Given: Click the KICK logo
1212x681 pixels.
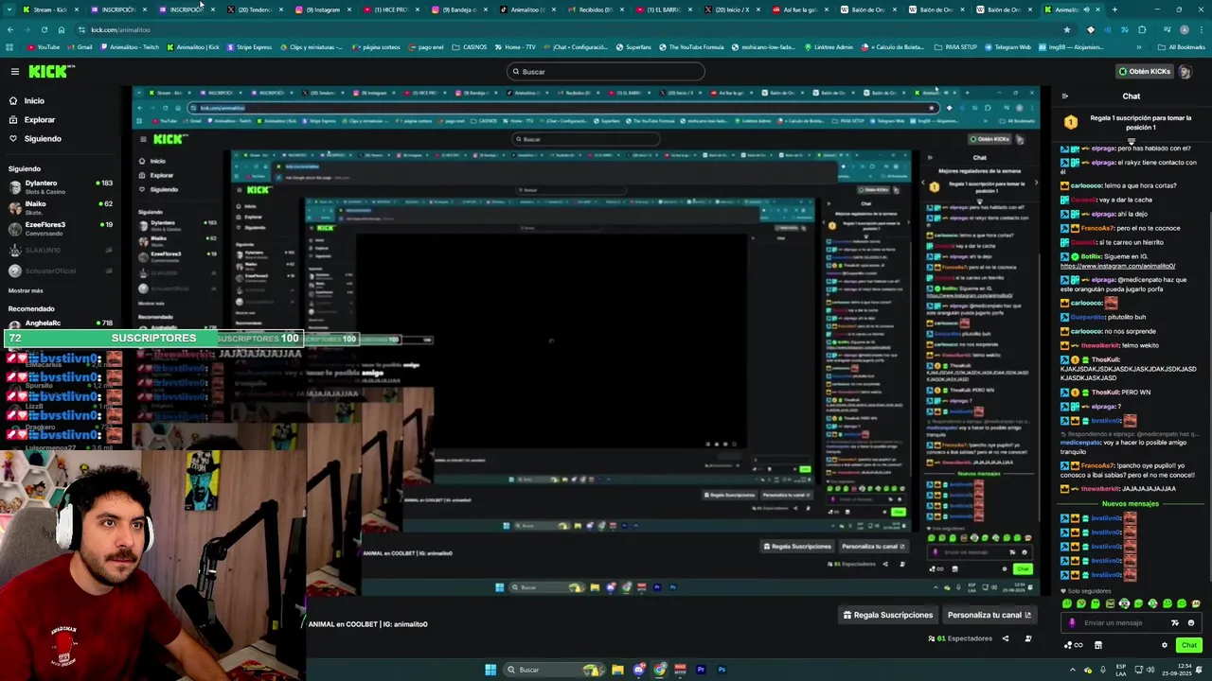Looking at the screenshot, I should pyautogui.click(x=48, y=72).
